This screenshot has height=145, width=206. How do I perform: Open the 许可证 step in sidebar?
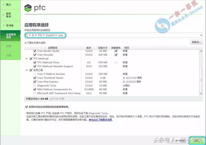click(x=10, y=25)
